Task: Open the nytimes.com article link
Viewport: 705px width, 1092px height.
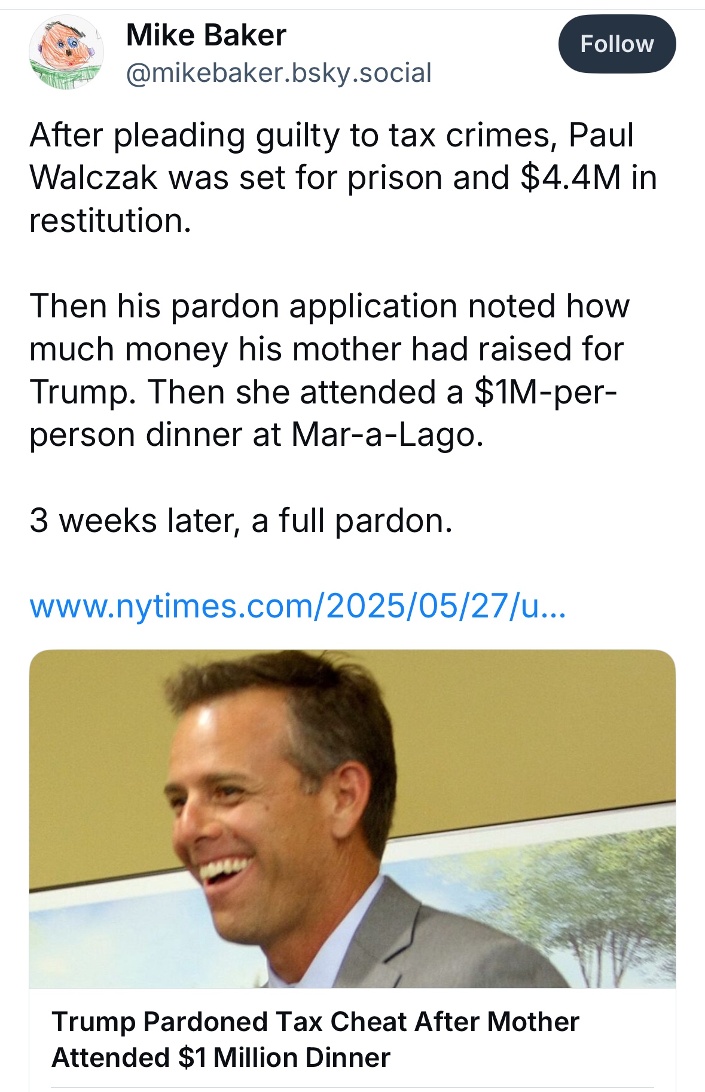Action: pos(297,606)
